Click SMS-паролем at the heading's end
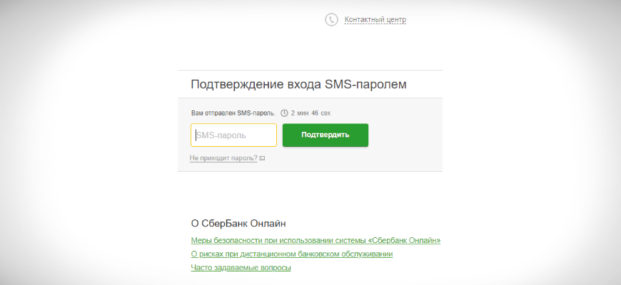The width and height of the screenshot is (621, 285). (x=365, y=84)
